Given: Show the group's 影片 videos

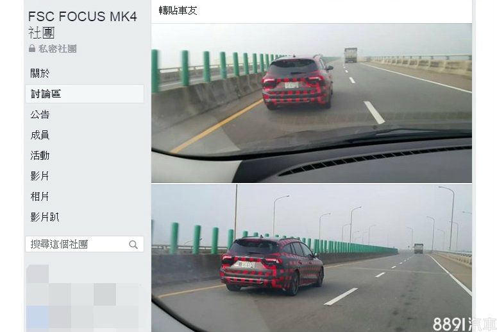Looking at the screenshot, I should tap(40, 176).
